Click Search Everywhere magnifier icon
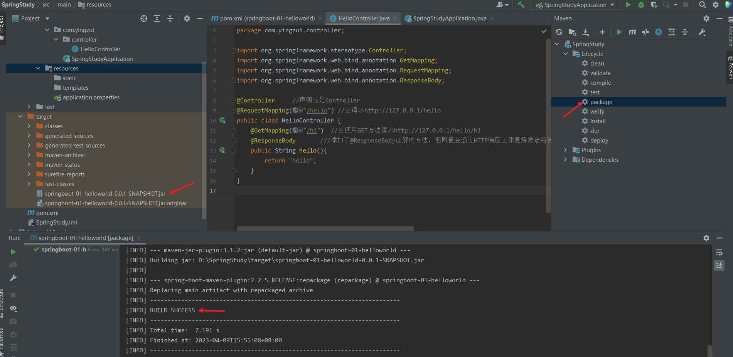Viewport: 733px width, 357px height. click(703, 5)
